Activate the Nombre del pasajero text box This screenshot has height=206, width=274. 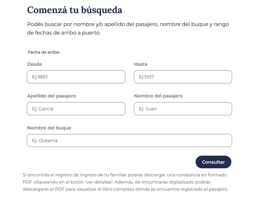pyautogui.click(x=183, y=109)
